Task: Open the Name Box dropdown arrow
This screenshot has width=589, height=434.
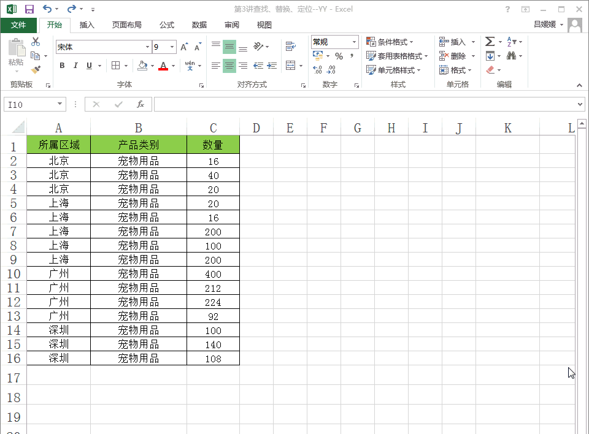Action: coord(59,104)
